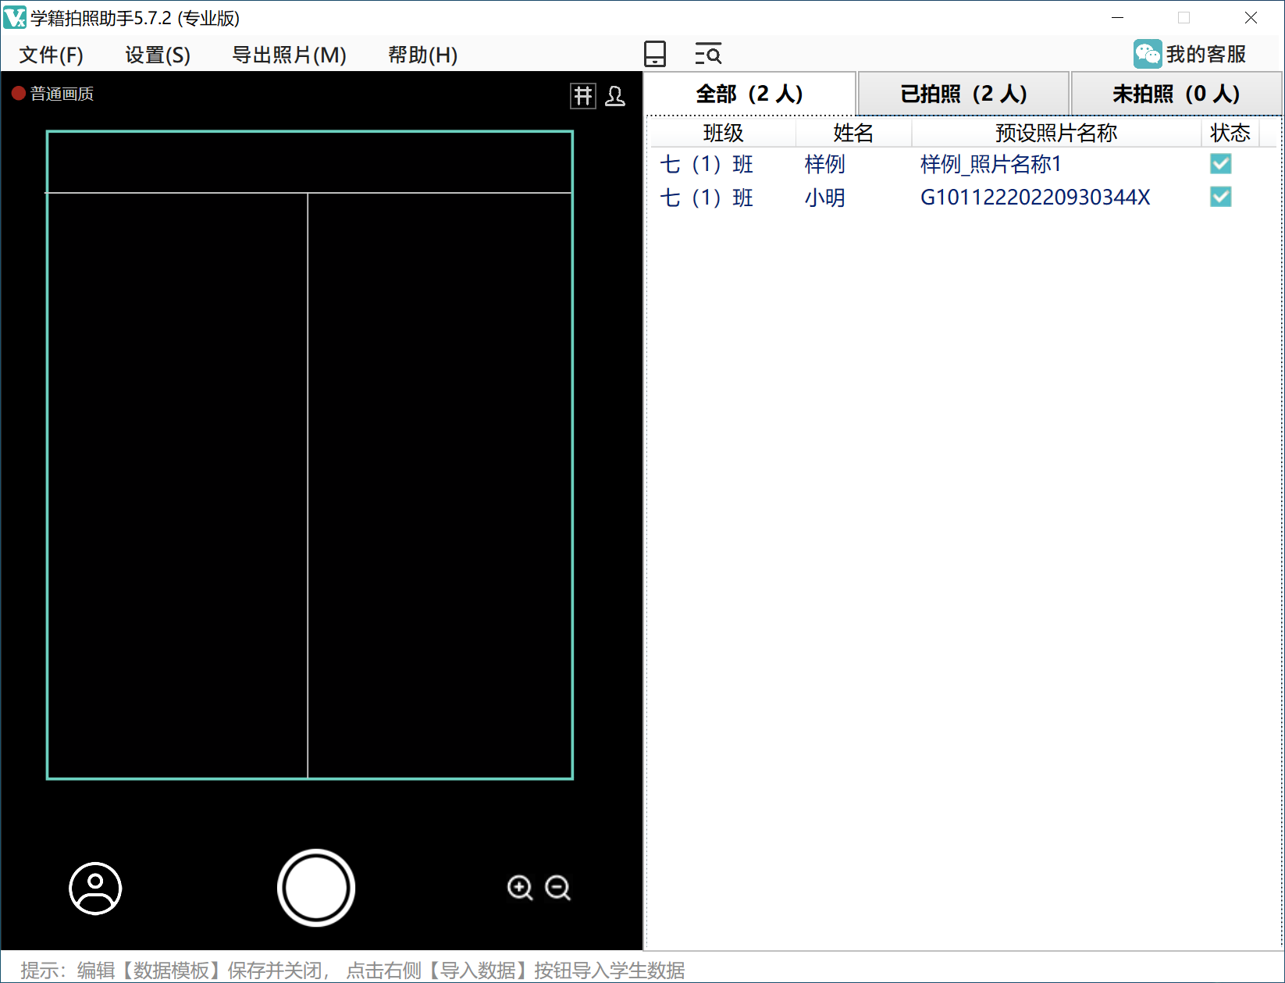The width and height of the screenshot is (1285, 983).
Task: Sort by 姓名 column header
Action: coord(853,133)
